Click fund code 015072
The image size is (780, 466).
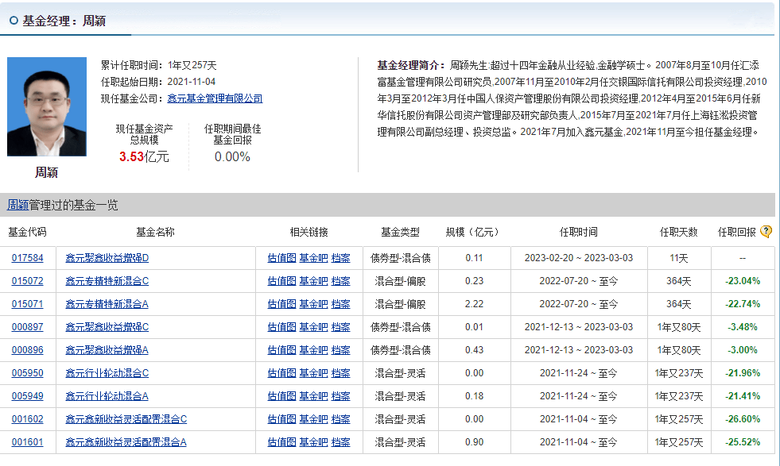[x=28, y=281]
